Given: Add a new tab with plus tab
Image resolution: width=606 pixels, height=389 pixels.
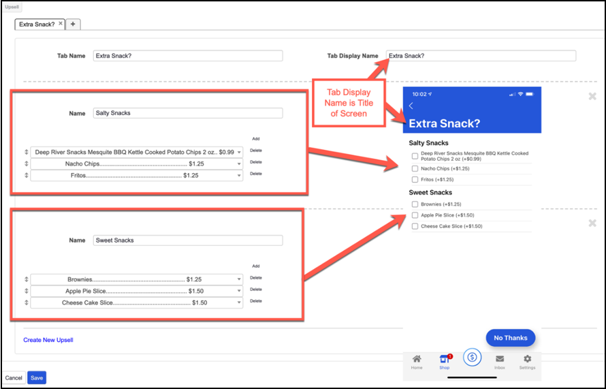Looking at the screenshot, I should pos(73,24).
